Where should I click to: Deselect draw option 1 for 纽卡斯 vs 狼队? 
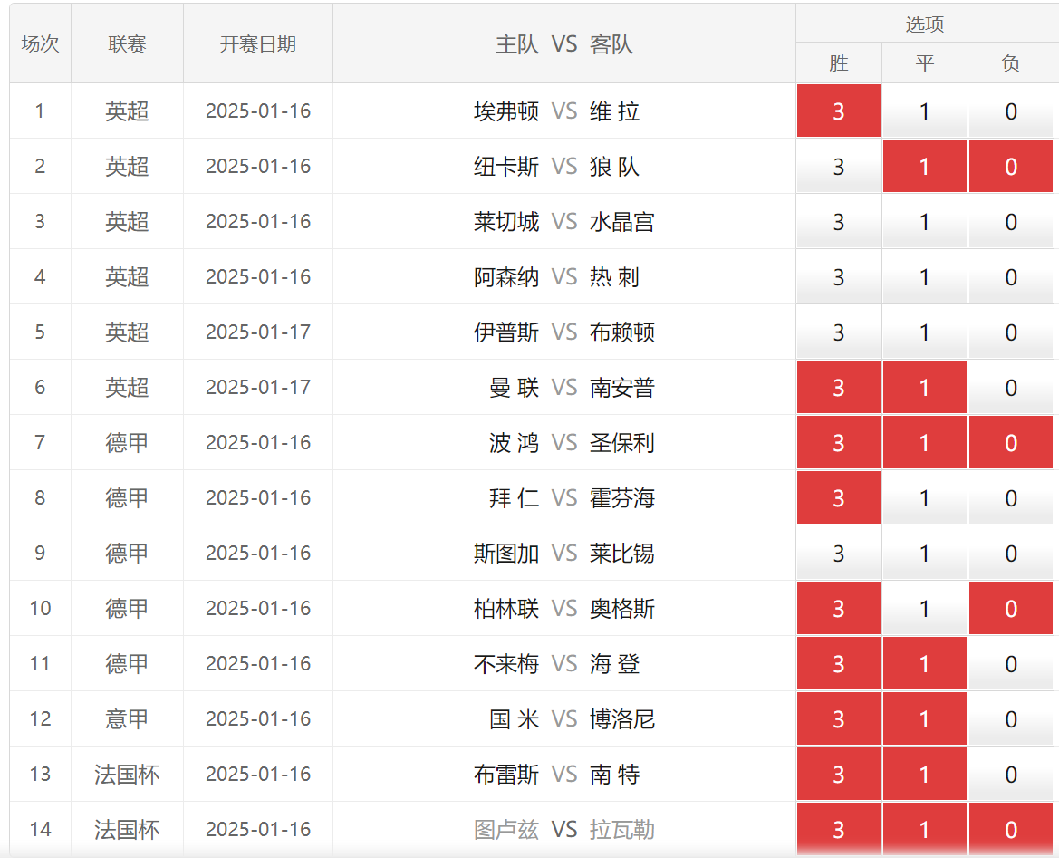[925, 166]
